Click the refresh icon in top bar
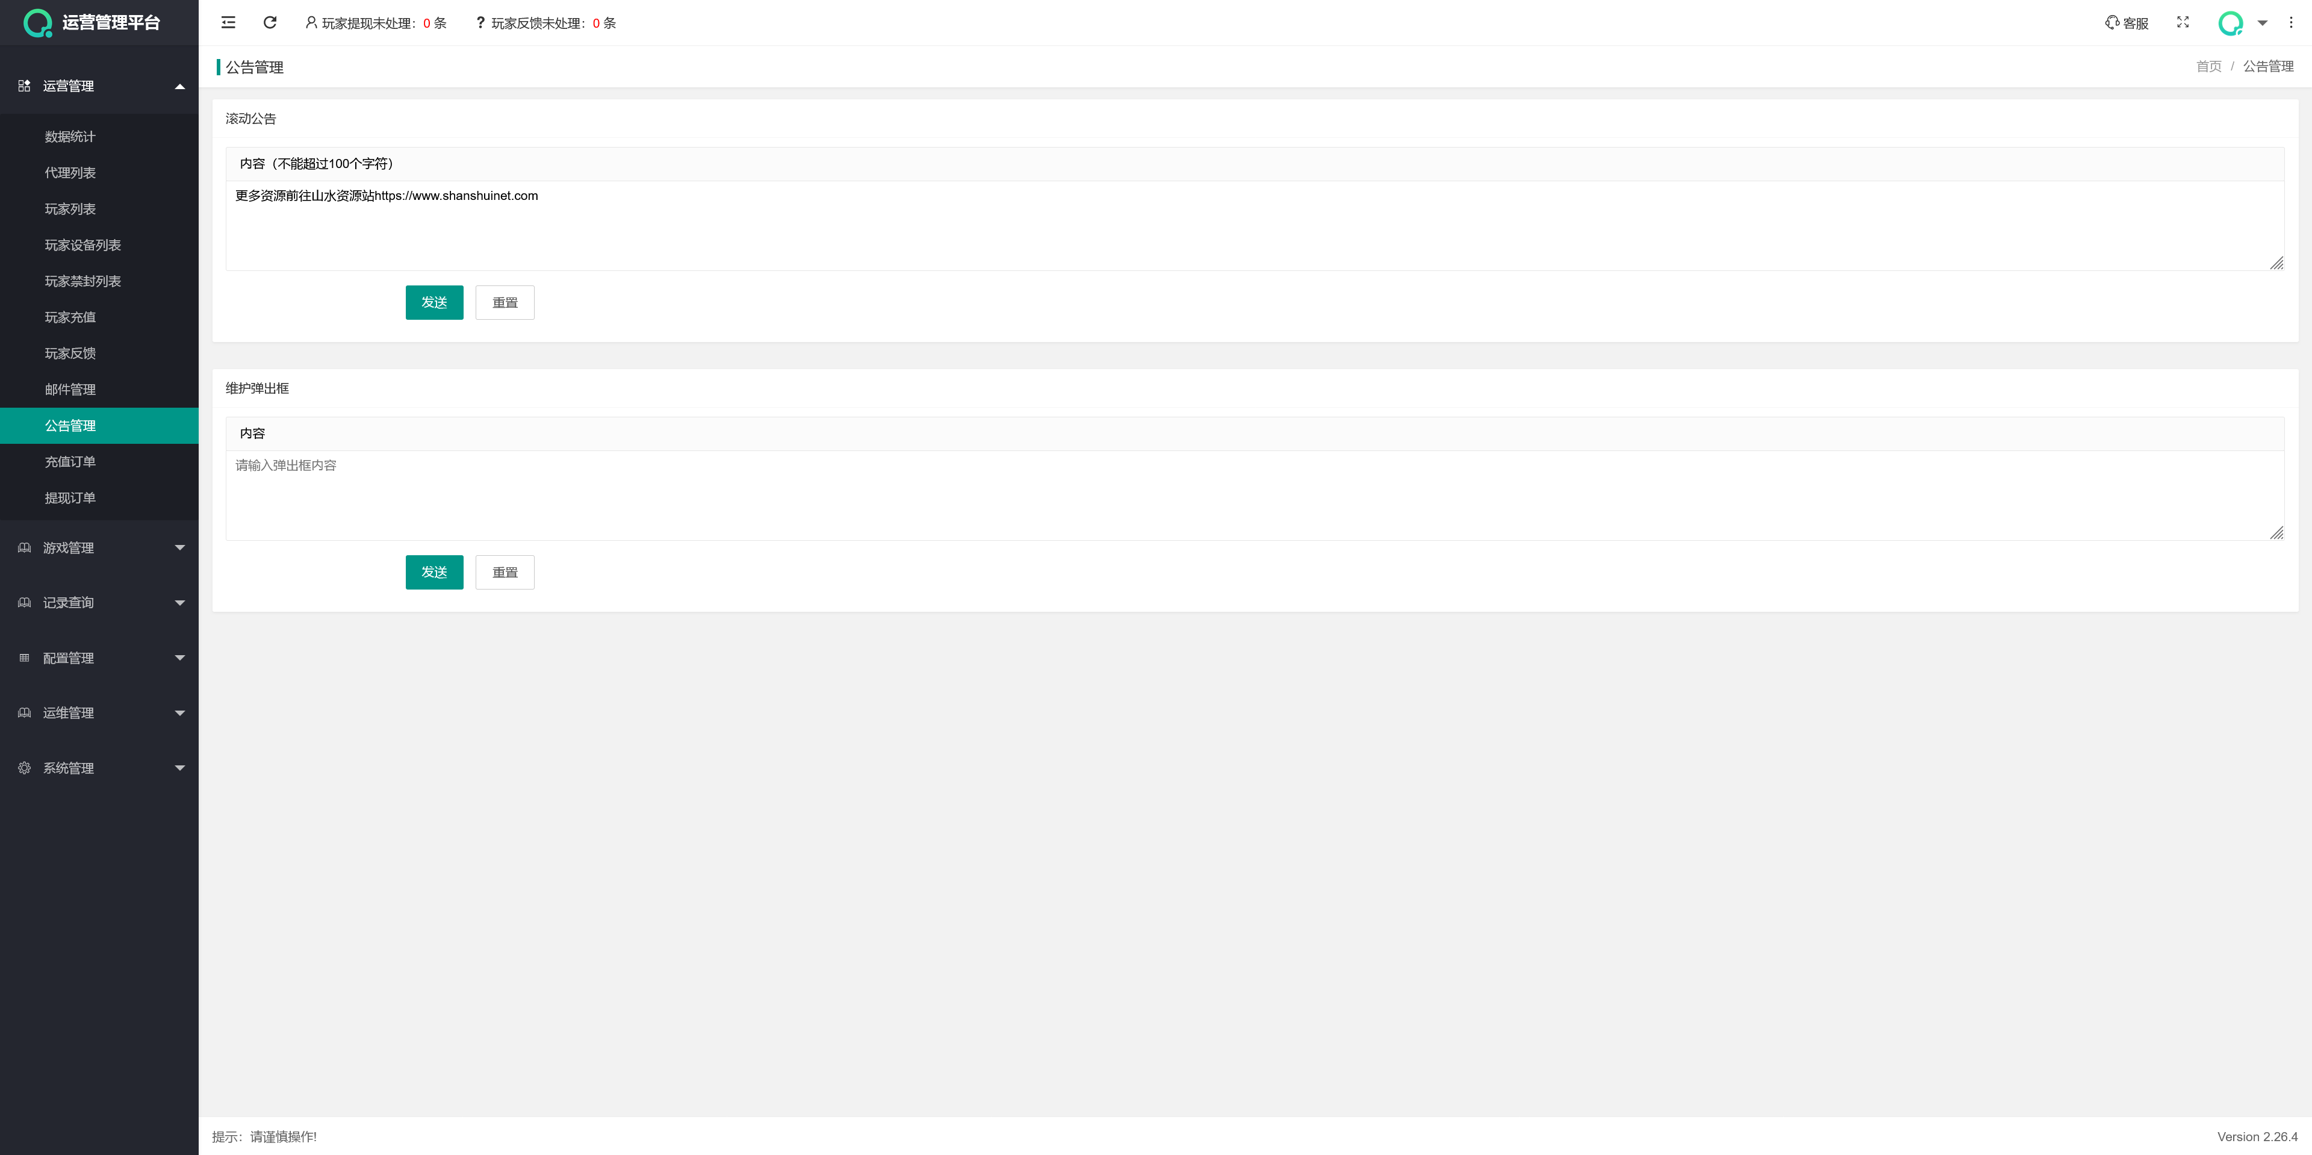 point(270,22)
